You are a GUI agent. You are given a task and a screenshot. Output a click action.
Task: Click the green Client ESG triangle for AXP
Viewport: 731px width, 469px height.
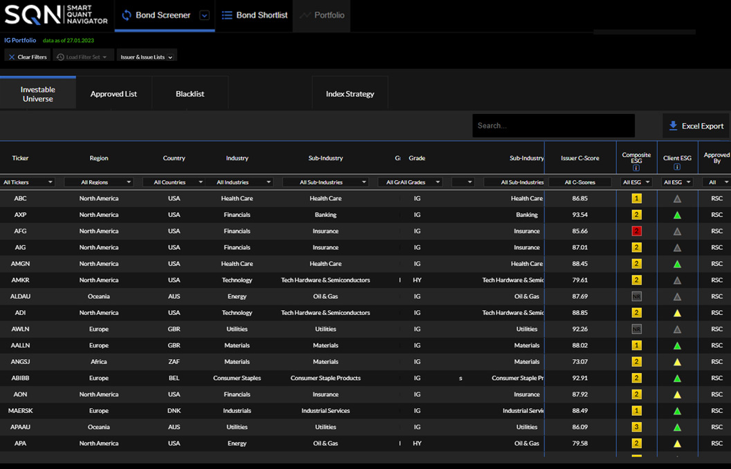(677, 215)
